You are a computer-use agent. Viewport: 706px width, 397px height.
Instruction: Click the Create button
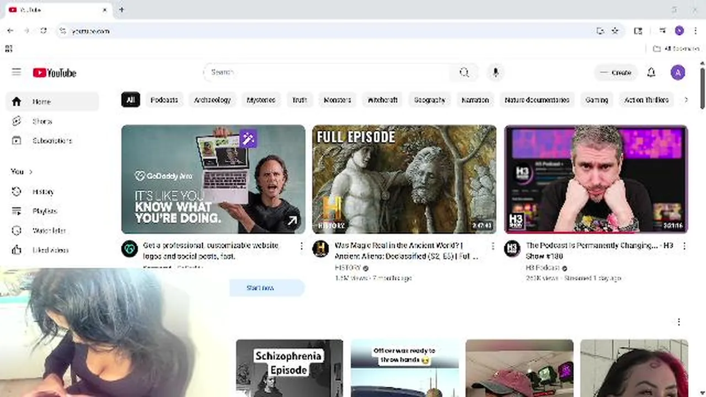coord(616,72)
